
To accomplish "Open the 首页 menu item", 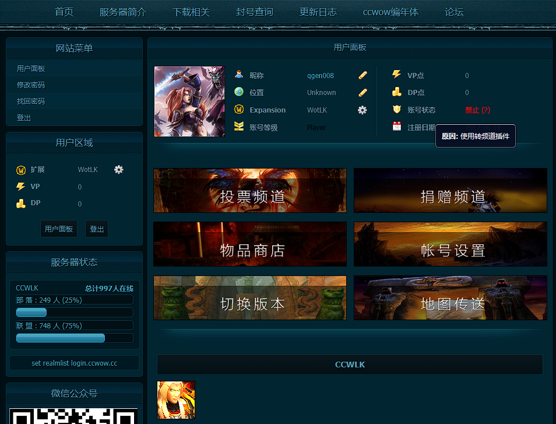I will 64,11.
